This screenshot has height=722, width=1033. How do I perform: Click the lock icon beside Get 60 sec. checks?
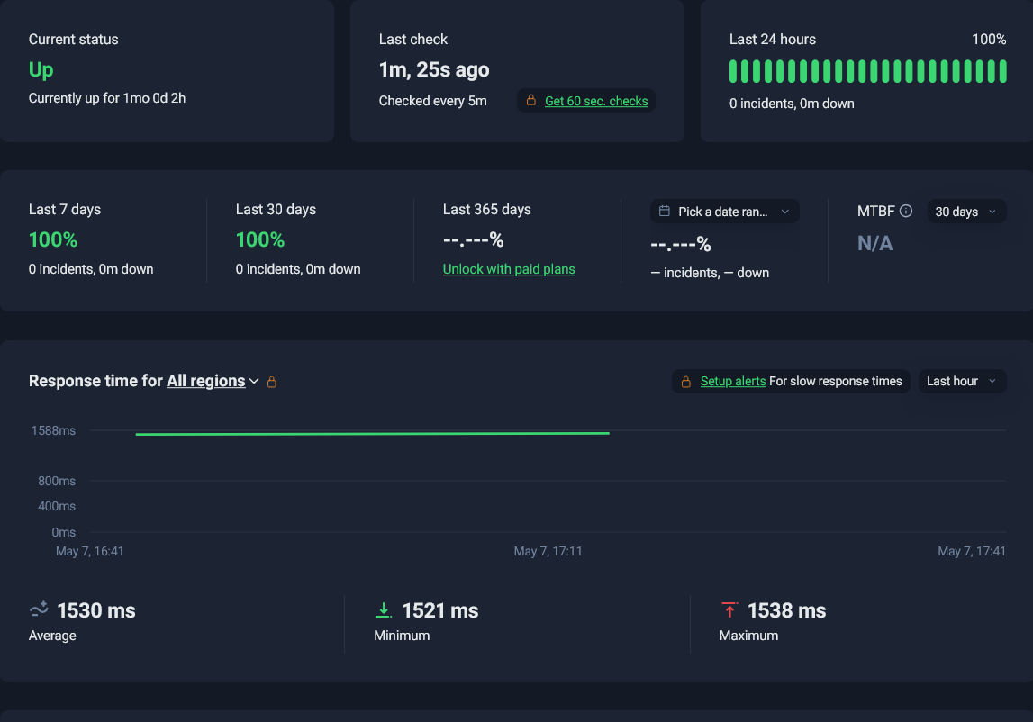531,100
